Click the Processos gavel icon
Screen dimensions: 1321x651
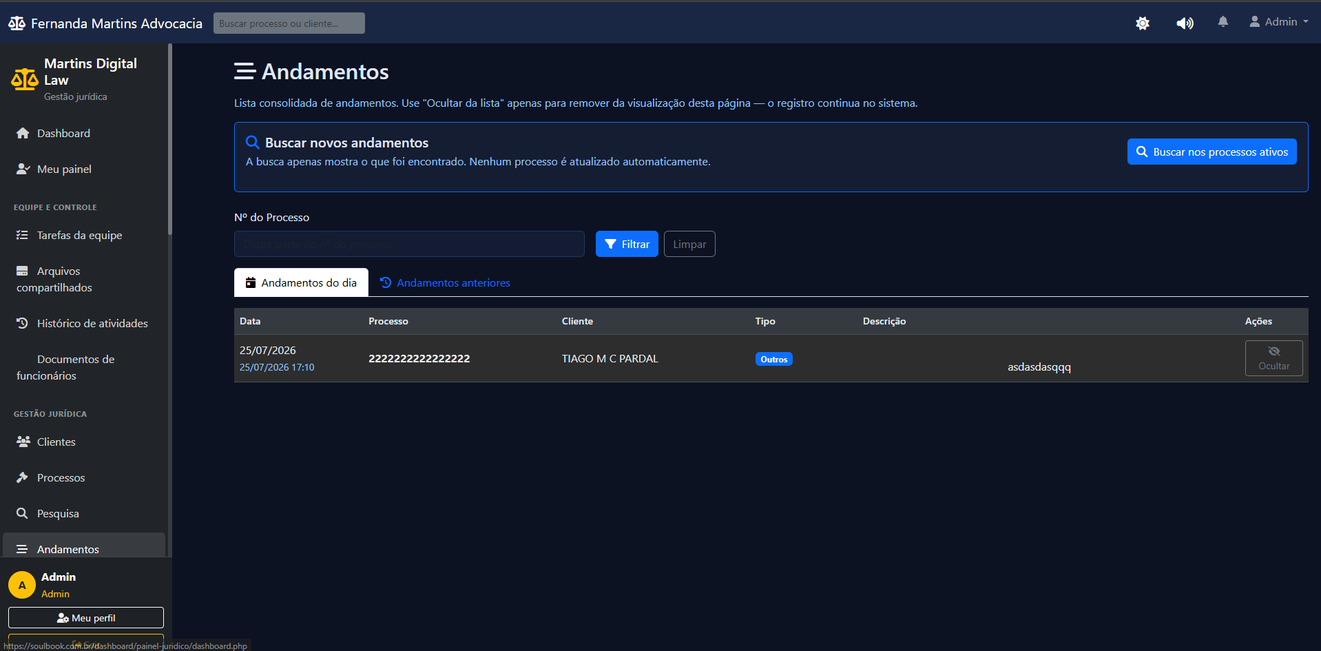(x=22, y=477)
